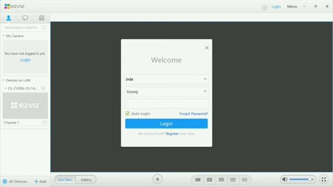The image size is (333, 187).
Task: Adjust the volume slider
Action: (x=301, y=179)
